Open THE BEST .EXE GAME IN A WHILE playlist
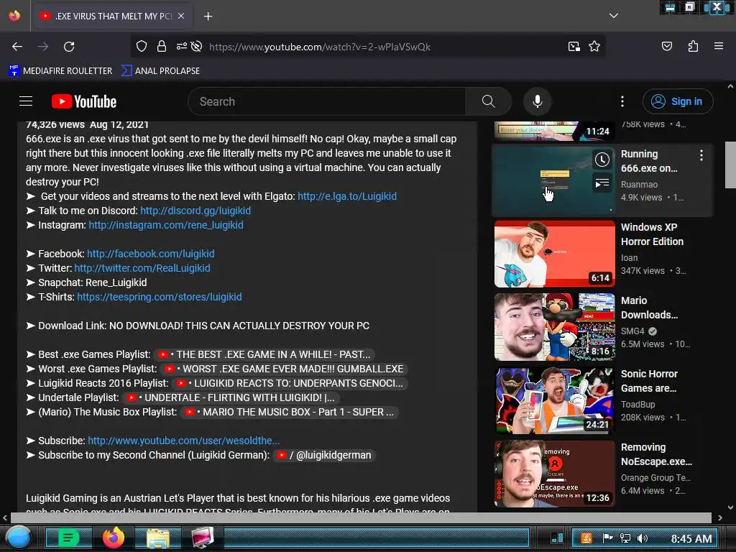 point(265,354)
